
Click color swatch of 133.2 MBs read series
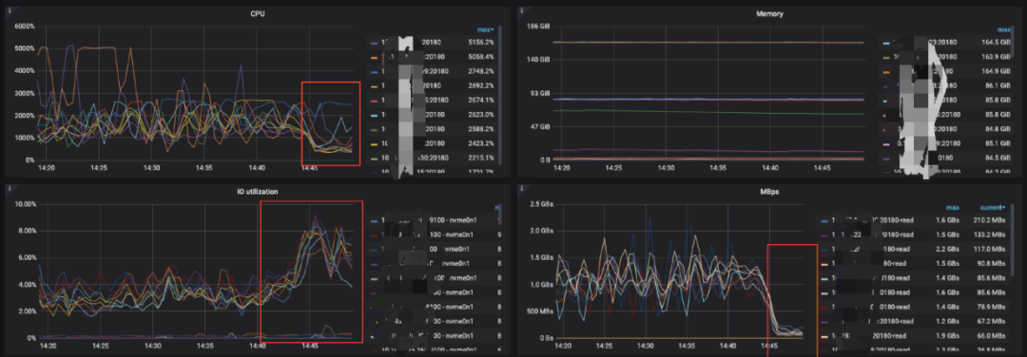[824, 235]
